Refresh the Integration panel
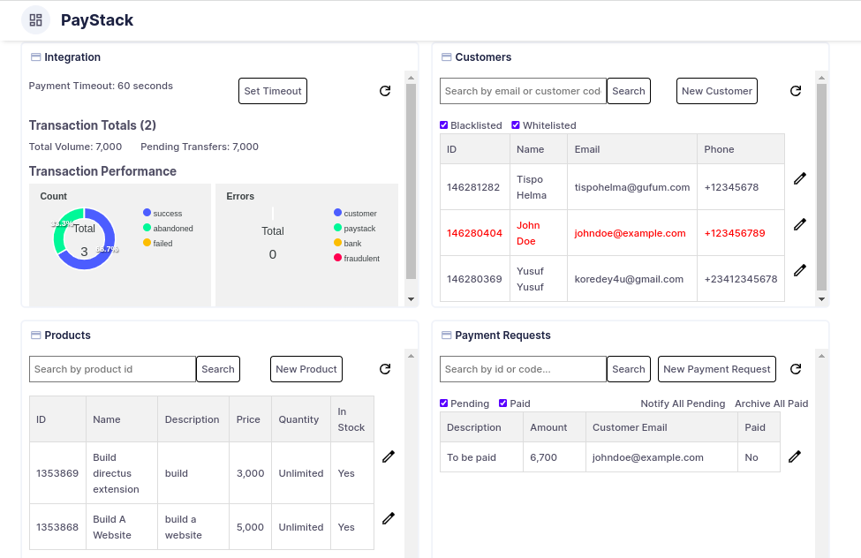 click(x=385, y=91)
